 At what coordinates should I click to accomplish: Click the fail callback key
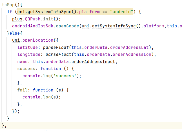[x=22, y=90]
